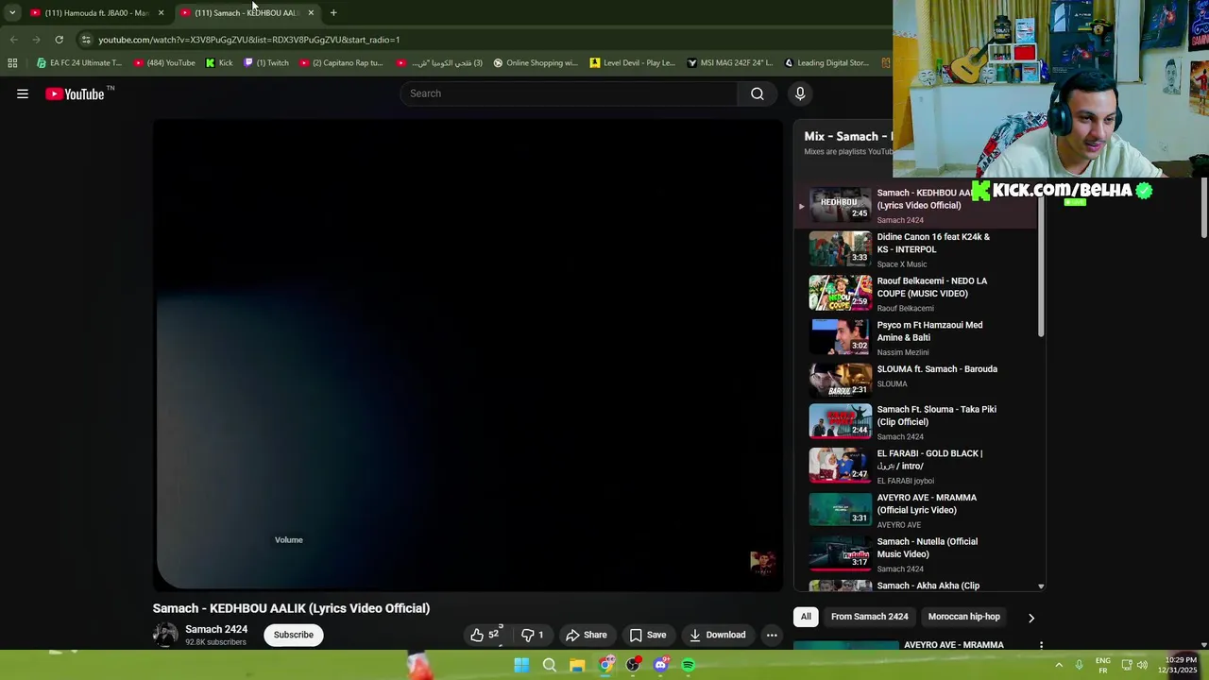
Task: View site information icon in address bar
Action: (86, 40)
